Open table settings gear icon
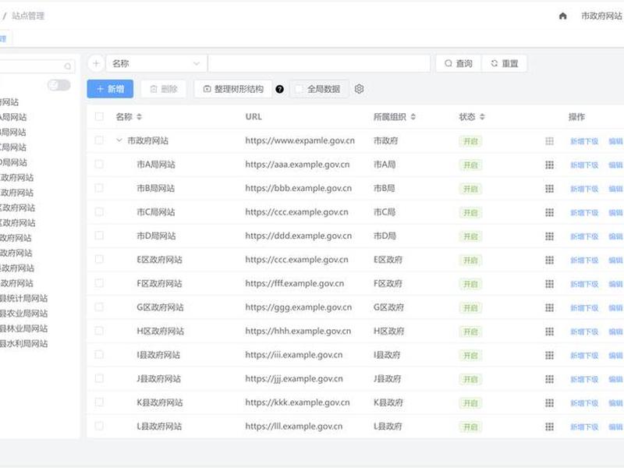This screenshot has height=468, width=624. point(359,89)
